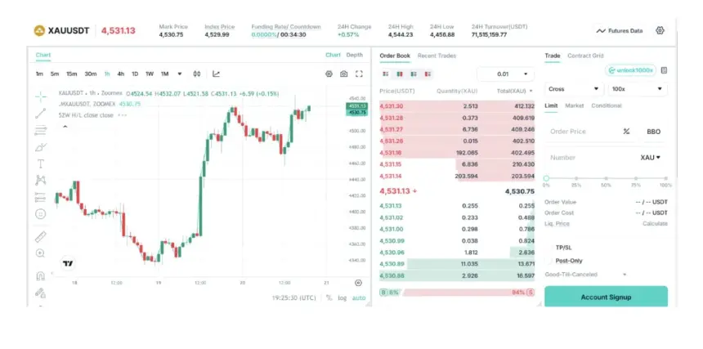Open the candlestick chart style selector
703x349 pixels.
(197, 74)
